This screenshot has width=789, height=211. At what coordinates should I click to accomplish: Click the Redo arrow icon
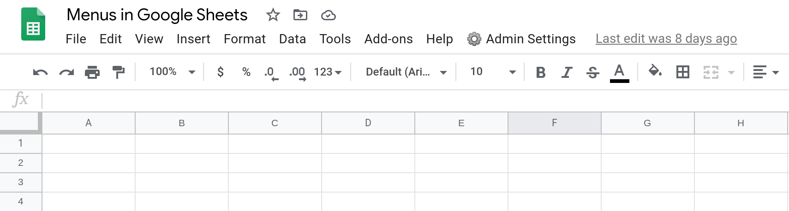tap(66, 72)
